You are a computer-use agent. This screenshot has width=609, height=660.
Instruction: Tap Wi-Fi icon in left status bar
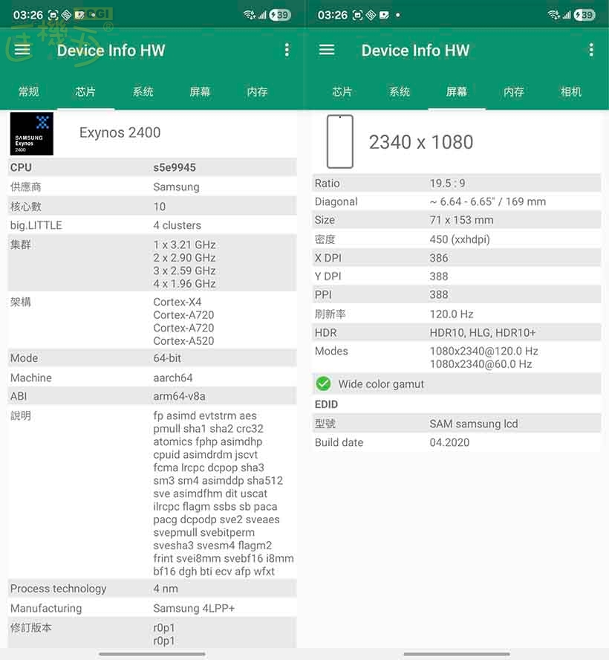click(249, 15)
